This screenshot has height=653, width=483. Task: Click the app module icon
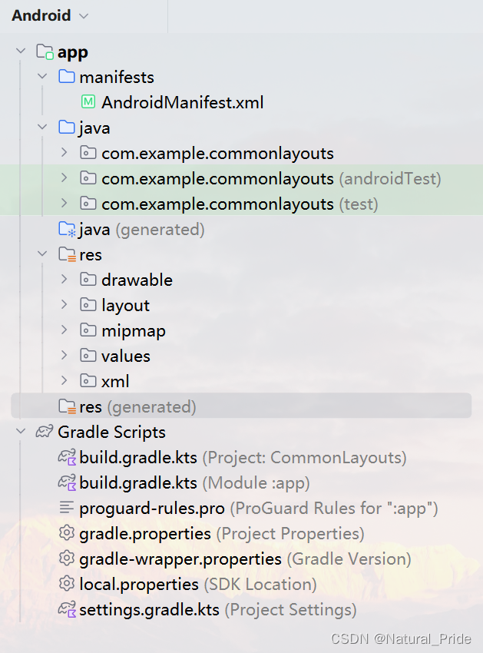[45, 51]
